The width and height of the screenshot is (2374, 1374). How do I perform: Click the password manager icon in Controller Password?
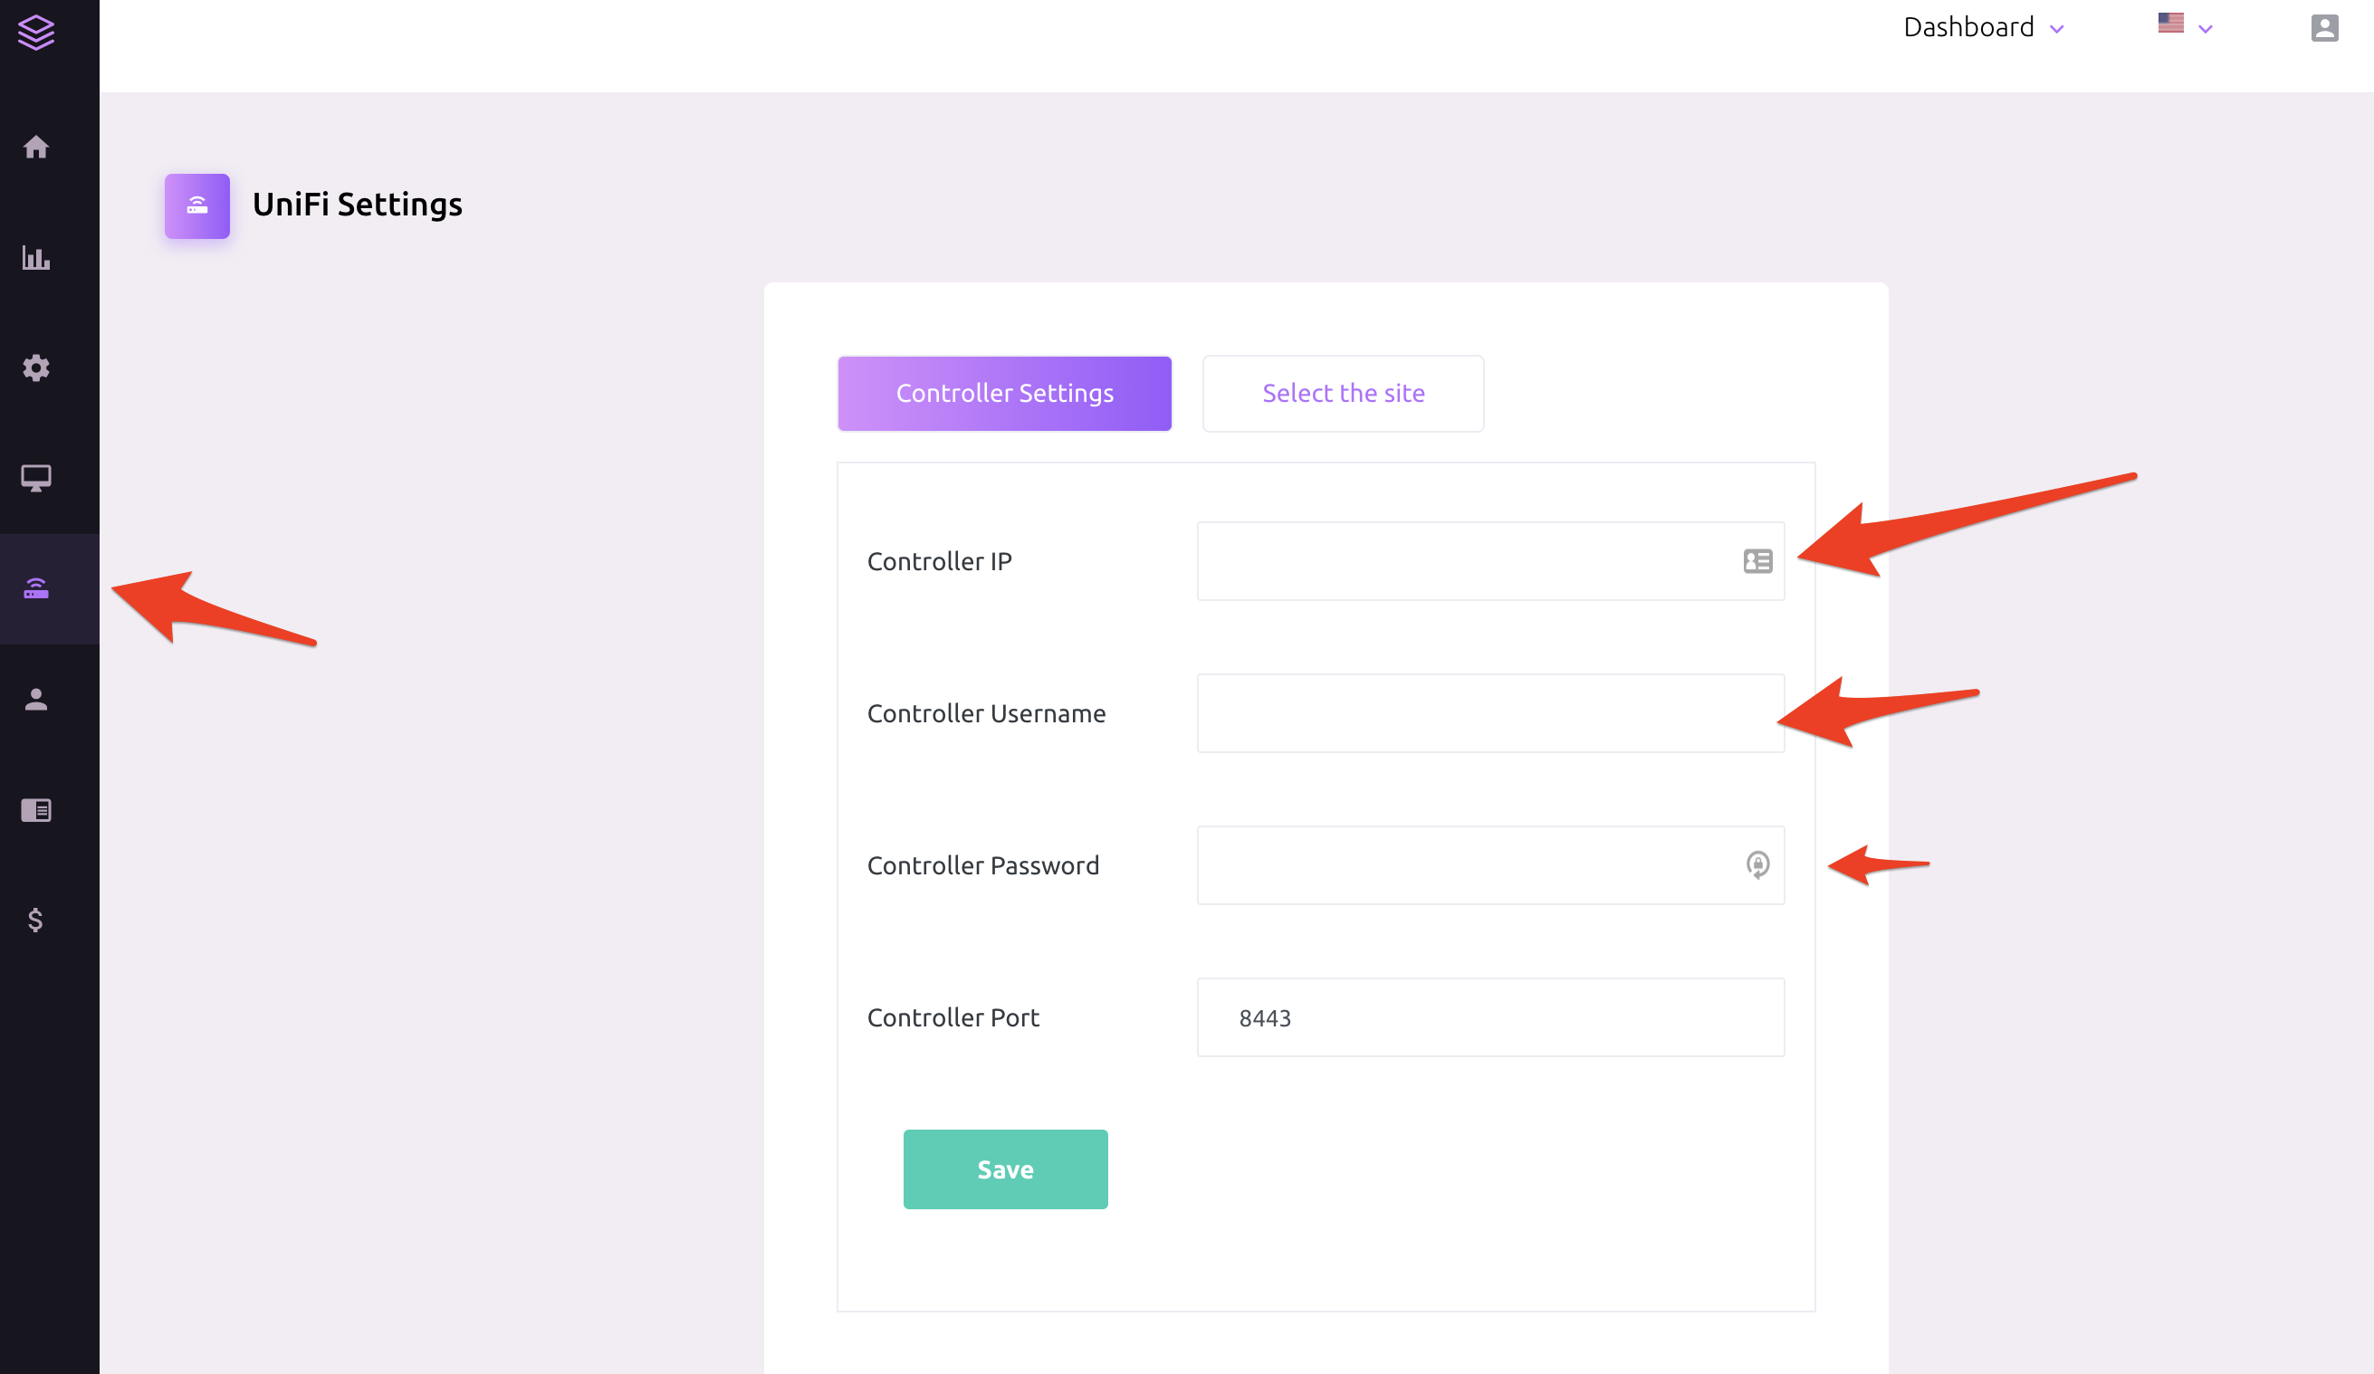(x=1757, y=864)
